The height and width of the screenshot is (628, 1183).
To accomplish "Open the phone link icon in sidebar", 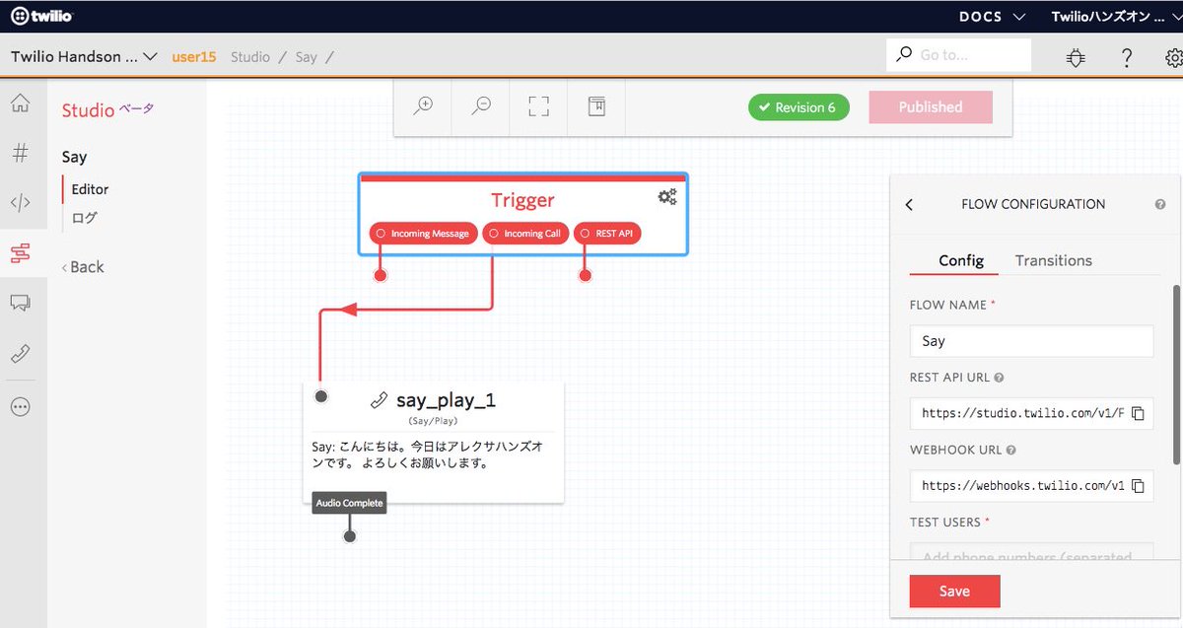I will [20, 354].
